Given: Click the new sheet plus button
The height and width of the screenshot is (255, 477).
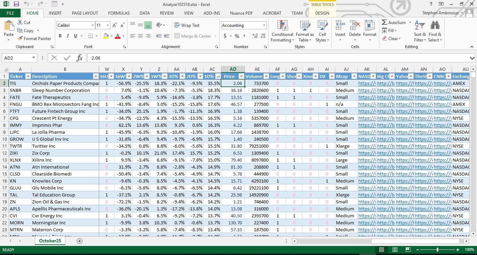Looking at the screenshot, I should [80, 241].
